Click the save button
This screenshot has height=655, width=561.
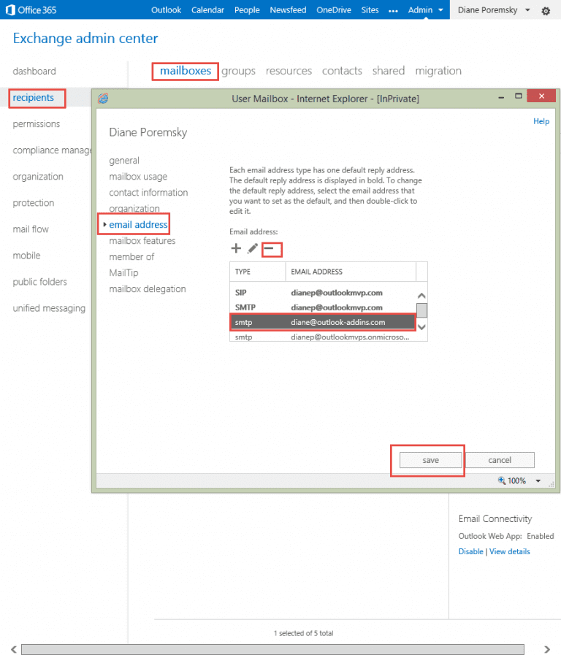(x=430, y=460)
